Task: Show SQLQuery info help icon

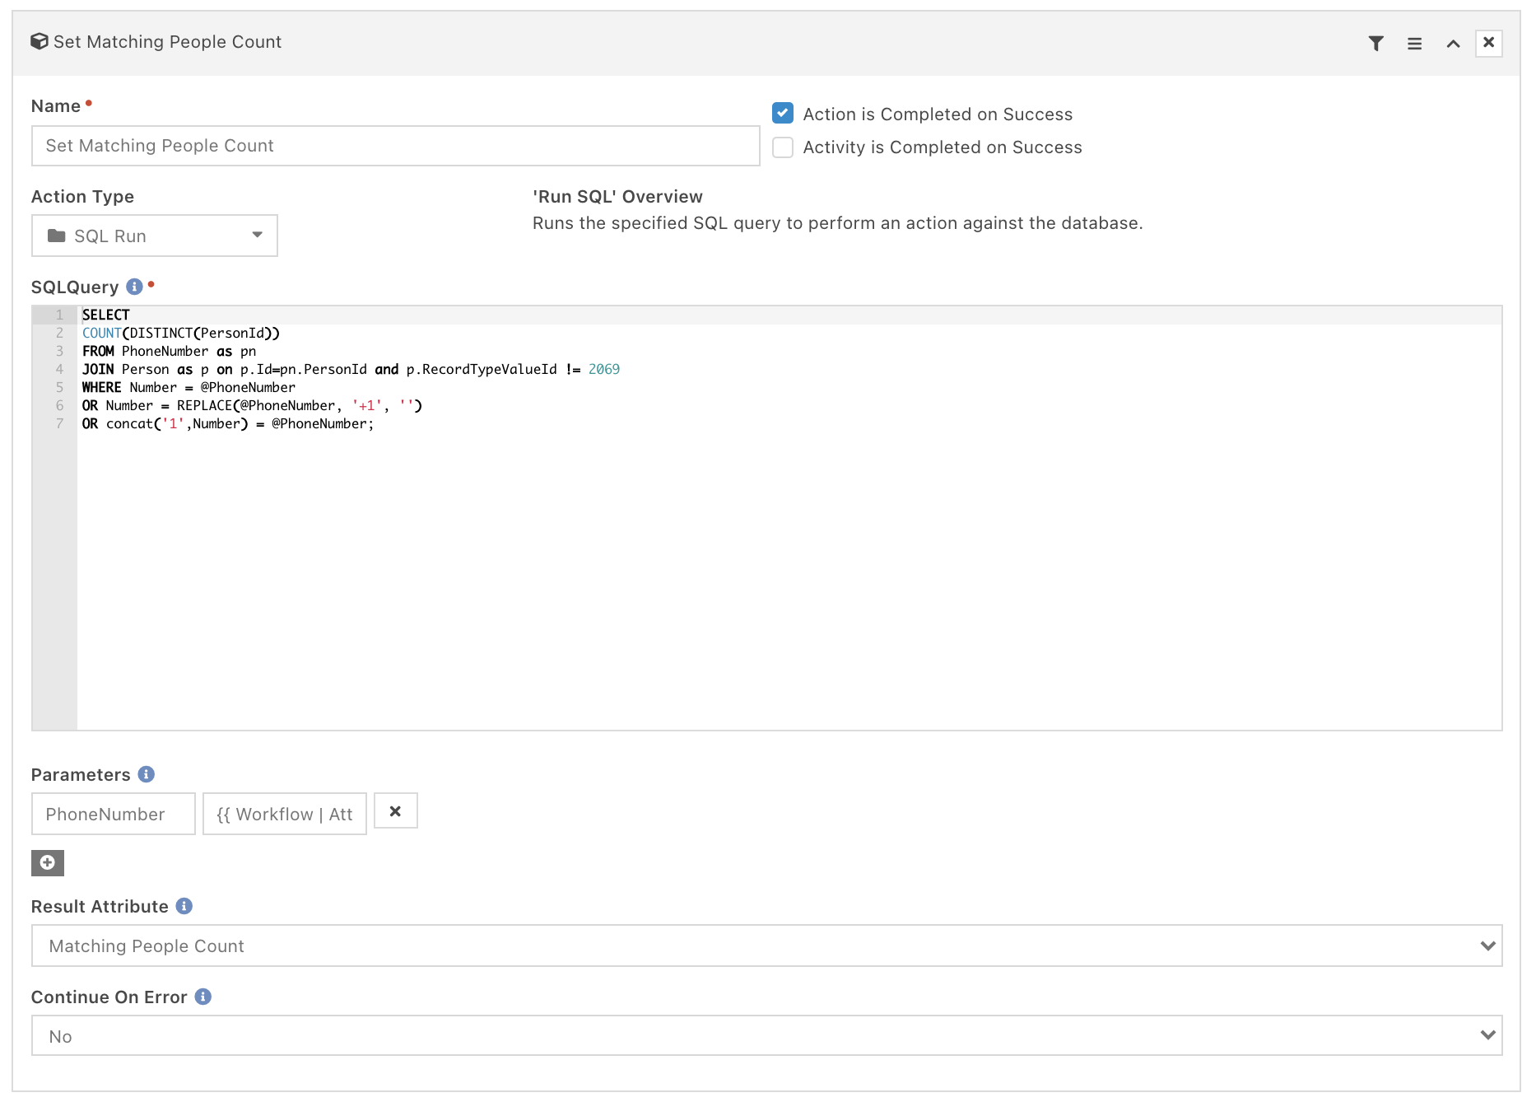Action: (x=134, y=287)
